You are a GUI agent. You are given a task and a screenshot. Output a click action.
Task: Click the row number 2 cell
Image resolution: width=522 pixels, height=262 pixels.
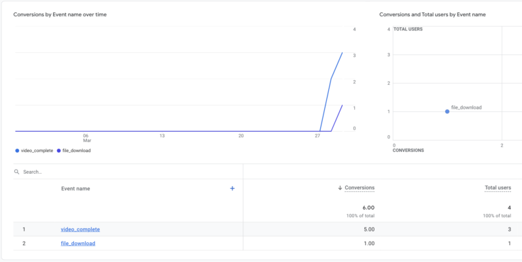pos(24,244)
